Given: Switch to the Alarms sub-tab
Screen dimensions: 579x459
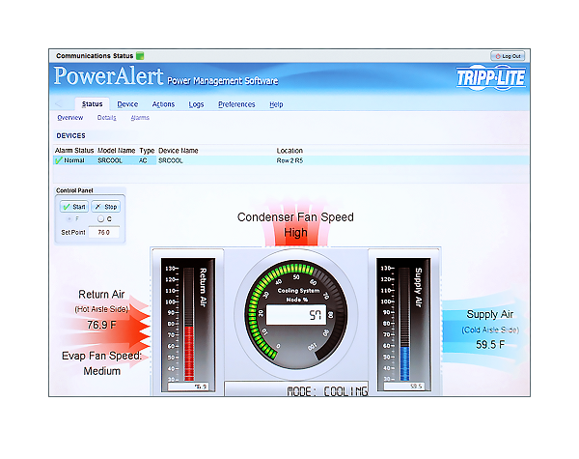Looking at the screenshot, I should 140,117.
